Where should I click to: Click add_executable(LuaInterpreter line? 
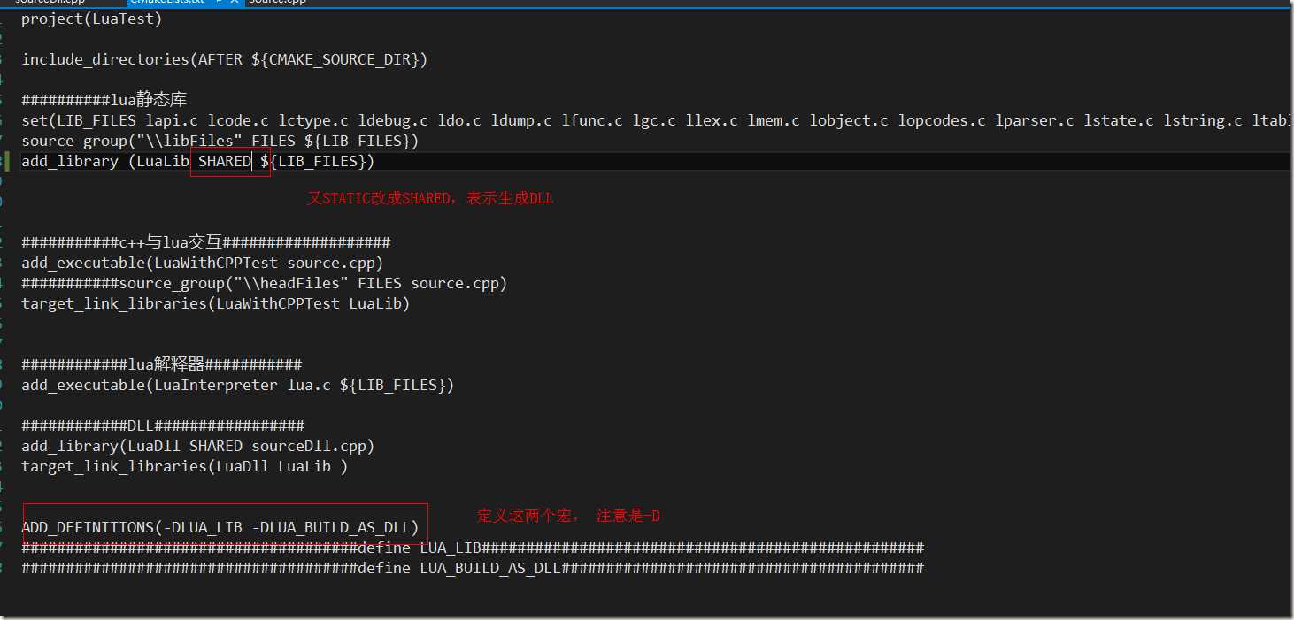(238, 385)
